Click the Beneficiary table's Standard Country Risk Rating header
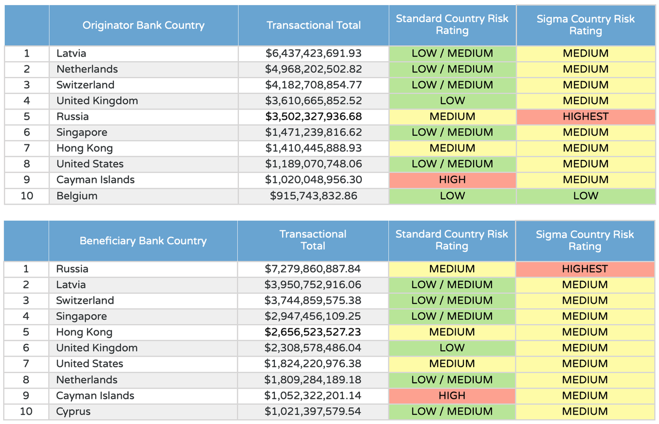Image resolution: width=659 pixels, height=424 pixels. (x=452, y=241)
